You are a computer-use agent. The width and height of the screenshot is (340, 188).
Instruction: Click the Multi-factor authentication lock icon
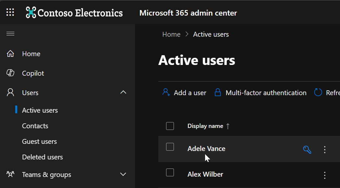point(218,93)
